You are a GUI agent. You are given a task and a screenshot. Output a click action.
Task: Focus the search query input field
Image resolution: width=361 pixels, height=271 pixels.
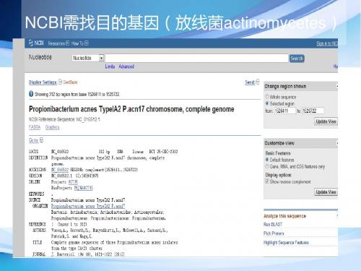[x=196, y=59]
